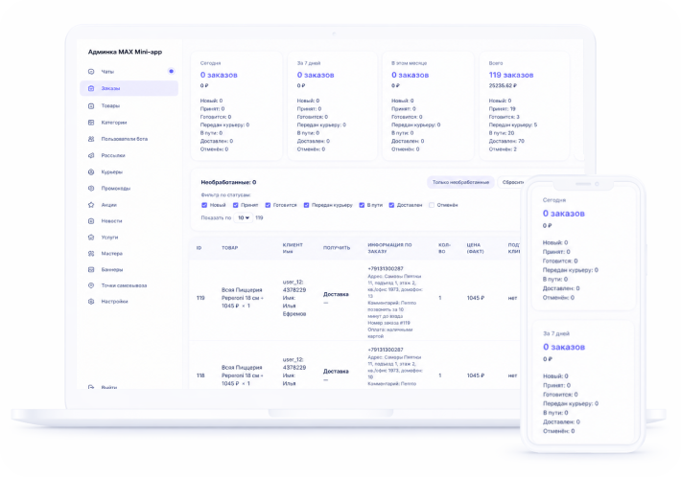
Task: Open the Показать по 10 dropdown
Action: point(244,217)
